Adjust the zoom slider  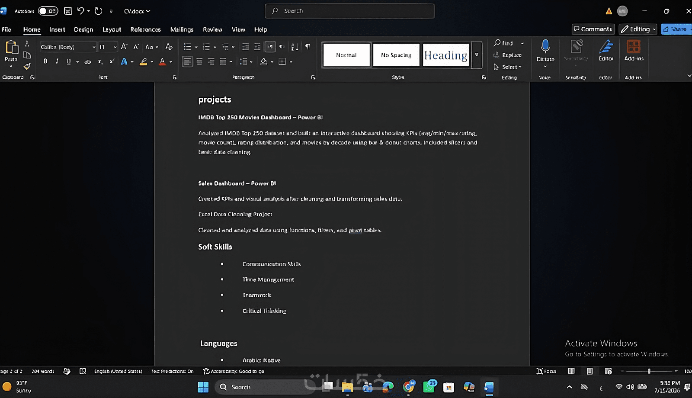(649, 371)
